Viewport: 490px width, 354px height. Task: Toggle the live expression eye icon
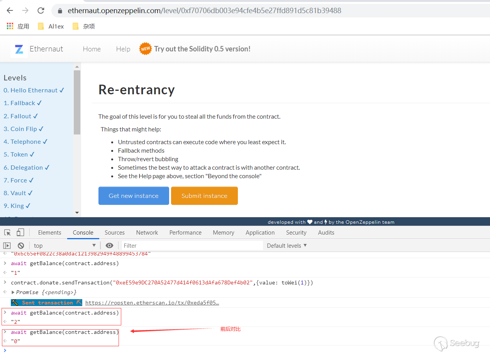point(109,245)
